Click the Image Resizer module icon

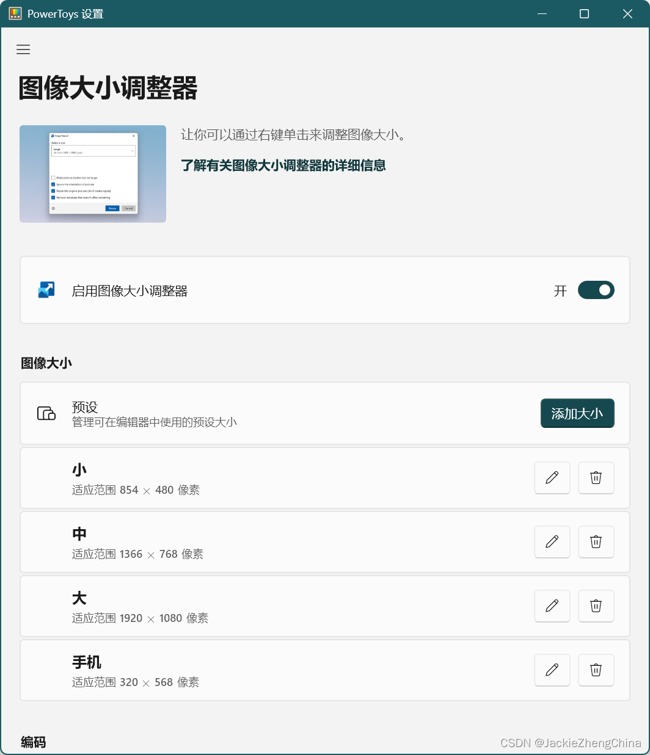[46, 290]
